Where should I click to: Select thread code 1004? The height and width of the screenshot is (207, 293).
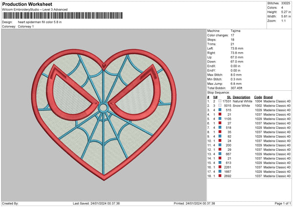pos(258,101)
